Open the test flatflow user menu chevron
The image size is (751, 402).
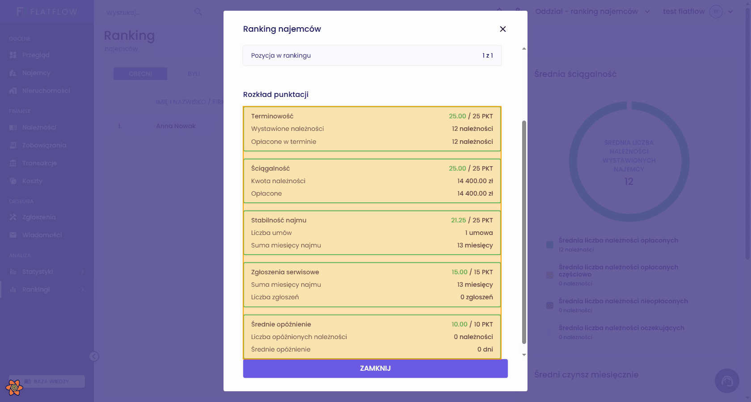[x=730, y=12]
